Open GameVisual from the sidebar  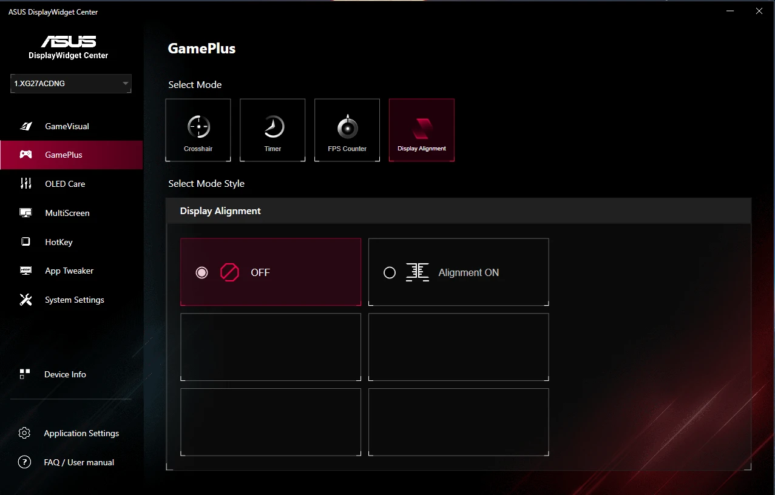67,126
